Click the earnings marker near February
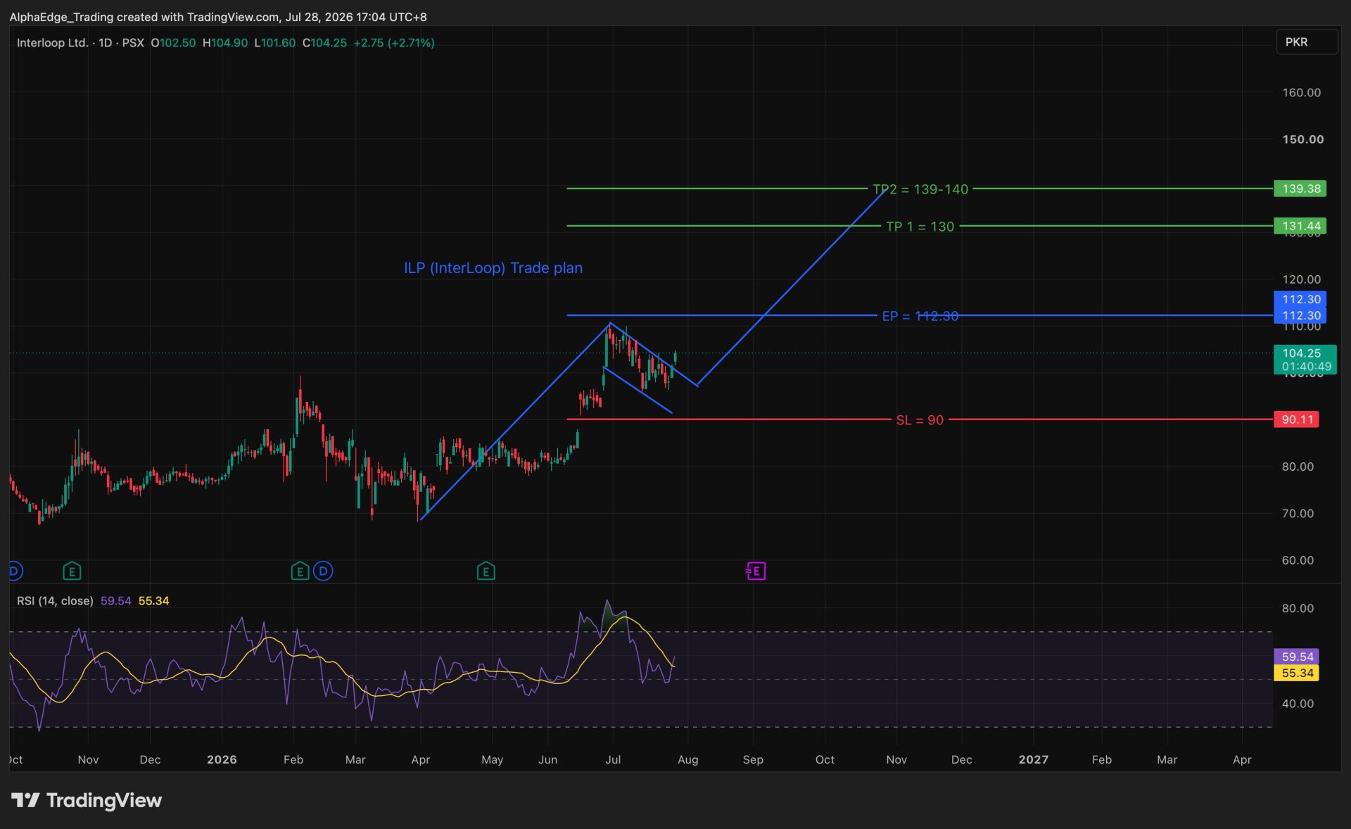 coord(300,571)
